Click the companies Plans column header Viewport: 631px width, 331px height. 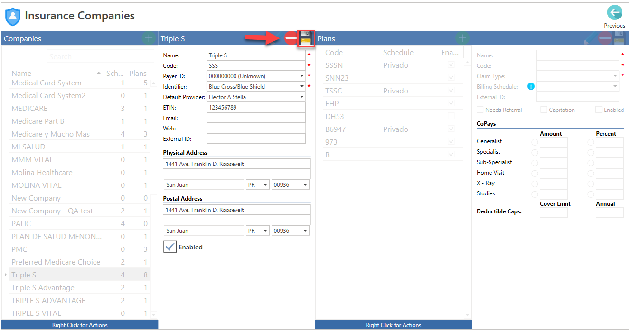139,73
